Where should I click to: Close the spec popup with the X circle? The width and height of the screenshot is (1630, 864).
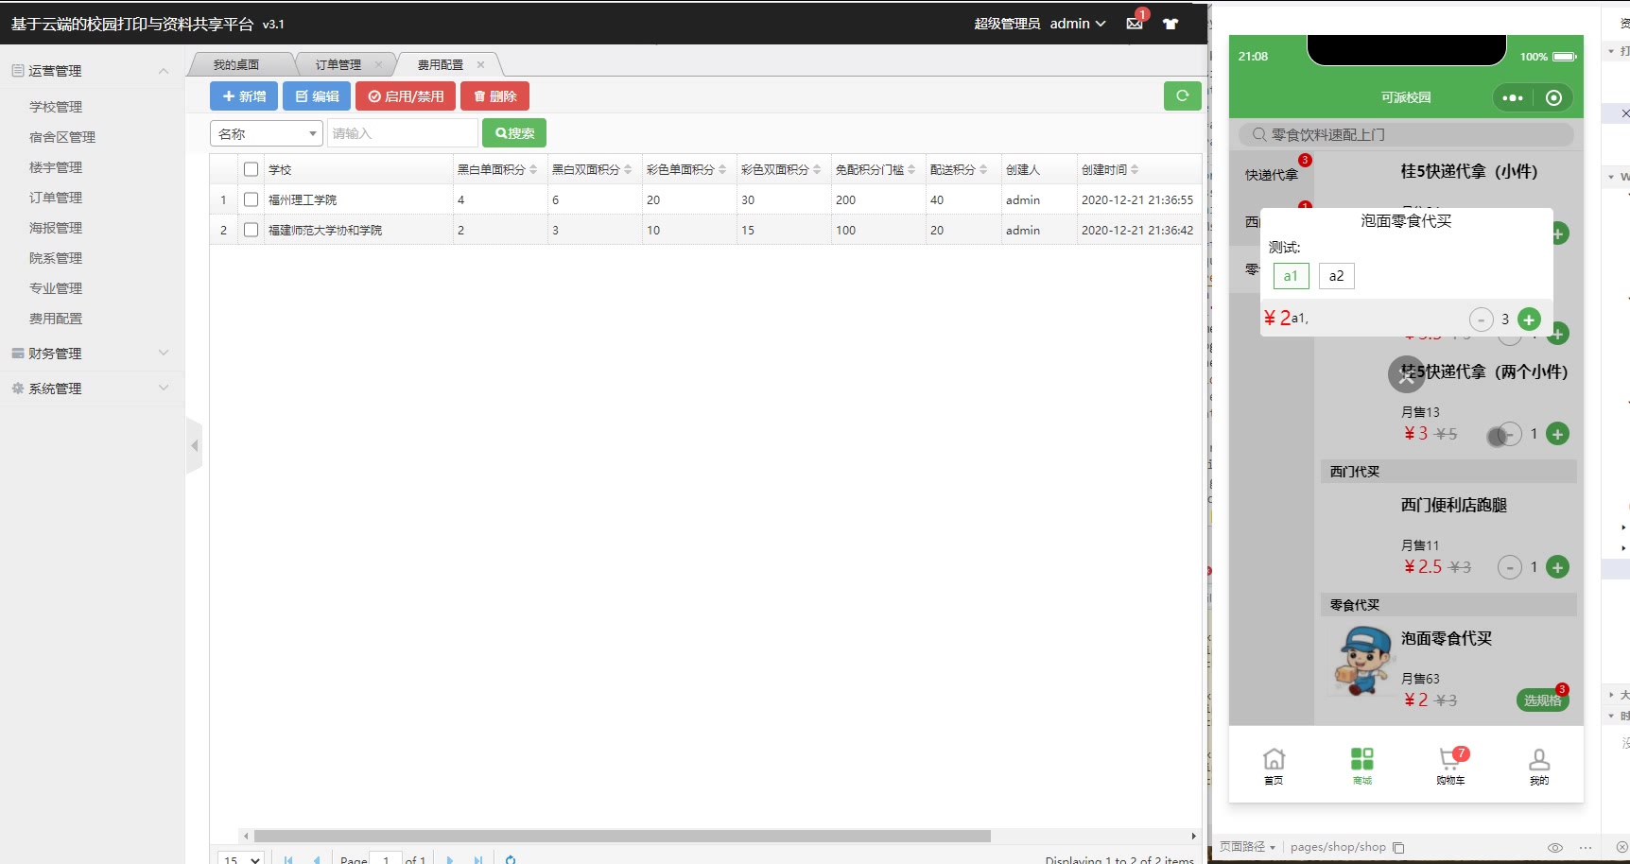click(1406, 374)
